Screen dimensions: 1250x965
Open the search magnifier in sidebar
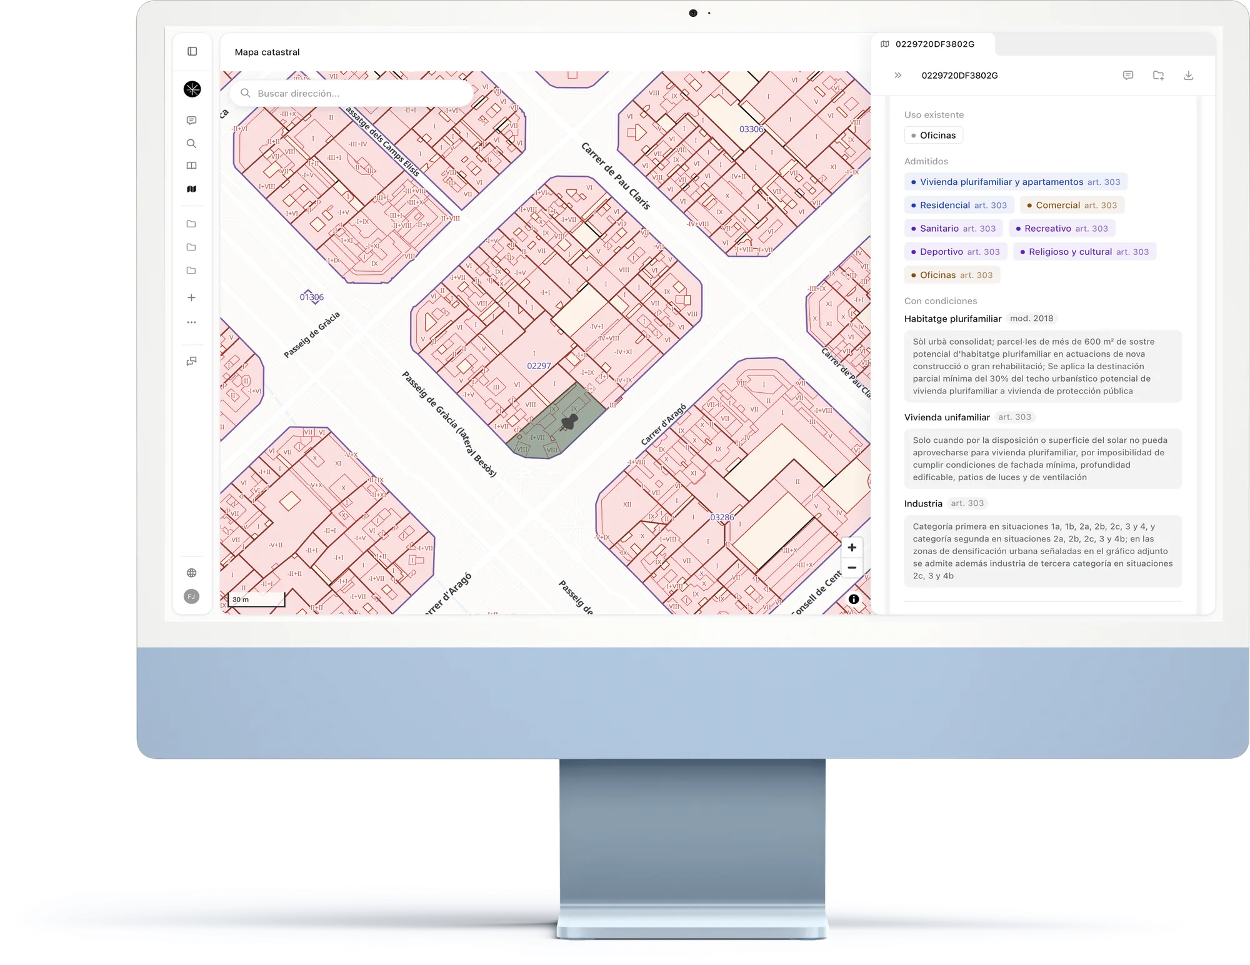(192, 144)
